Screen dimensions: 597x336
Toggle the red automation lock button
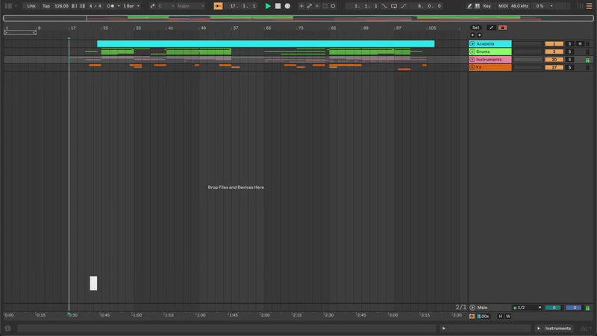(x=502, y=28)
